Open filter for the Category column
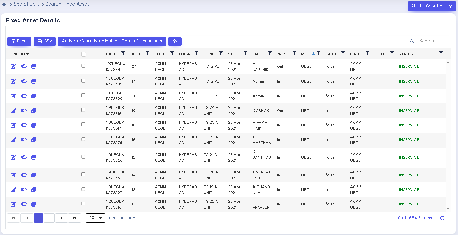 (x=367, y=53)
